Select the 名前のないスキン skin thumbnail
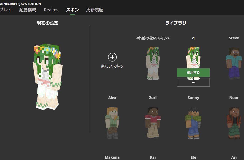The width and height of the screenshot is (244, 160). tap(153, 63)
